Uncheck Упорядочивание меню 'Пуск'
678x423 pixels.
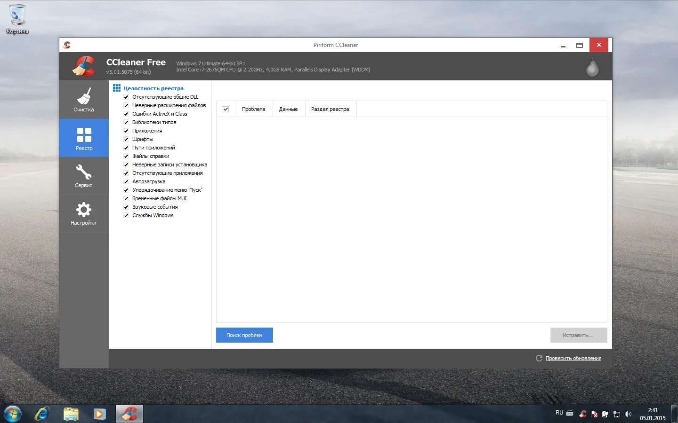pos(126,190)
